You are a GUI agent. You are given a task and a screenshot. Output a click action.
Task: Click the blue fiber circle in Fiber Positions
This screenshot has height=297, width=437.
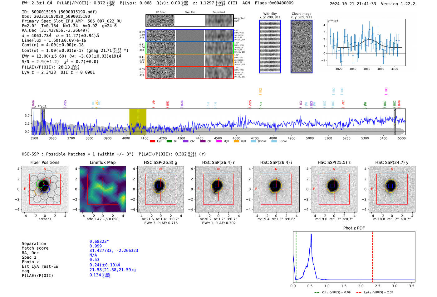tap(46, 189)
